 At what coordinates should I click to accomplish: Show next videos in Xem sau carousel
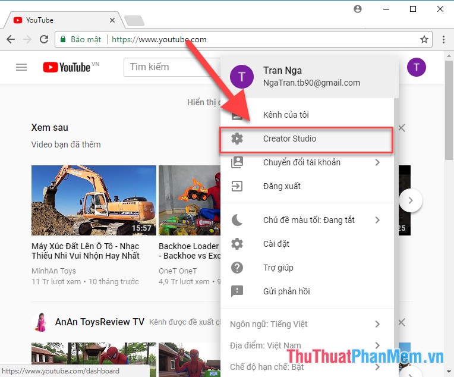coord(410,200)
